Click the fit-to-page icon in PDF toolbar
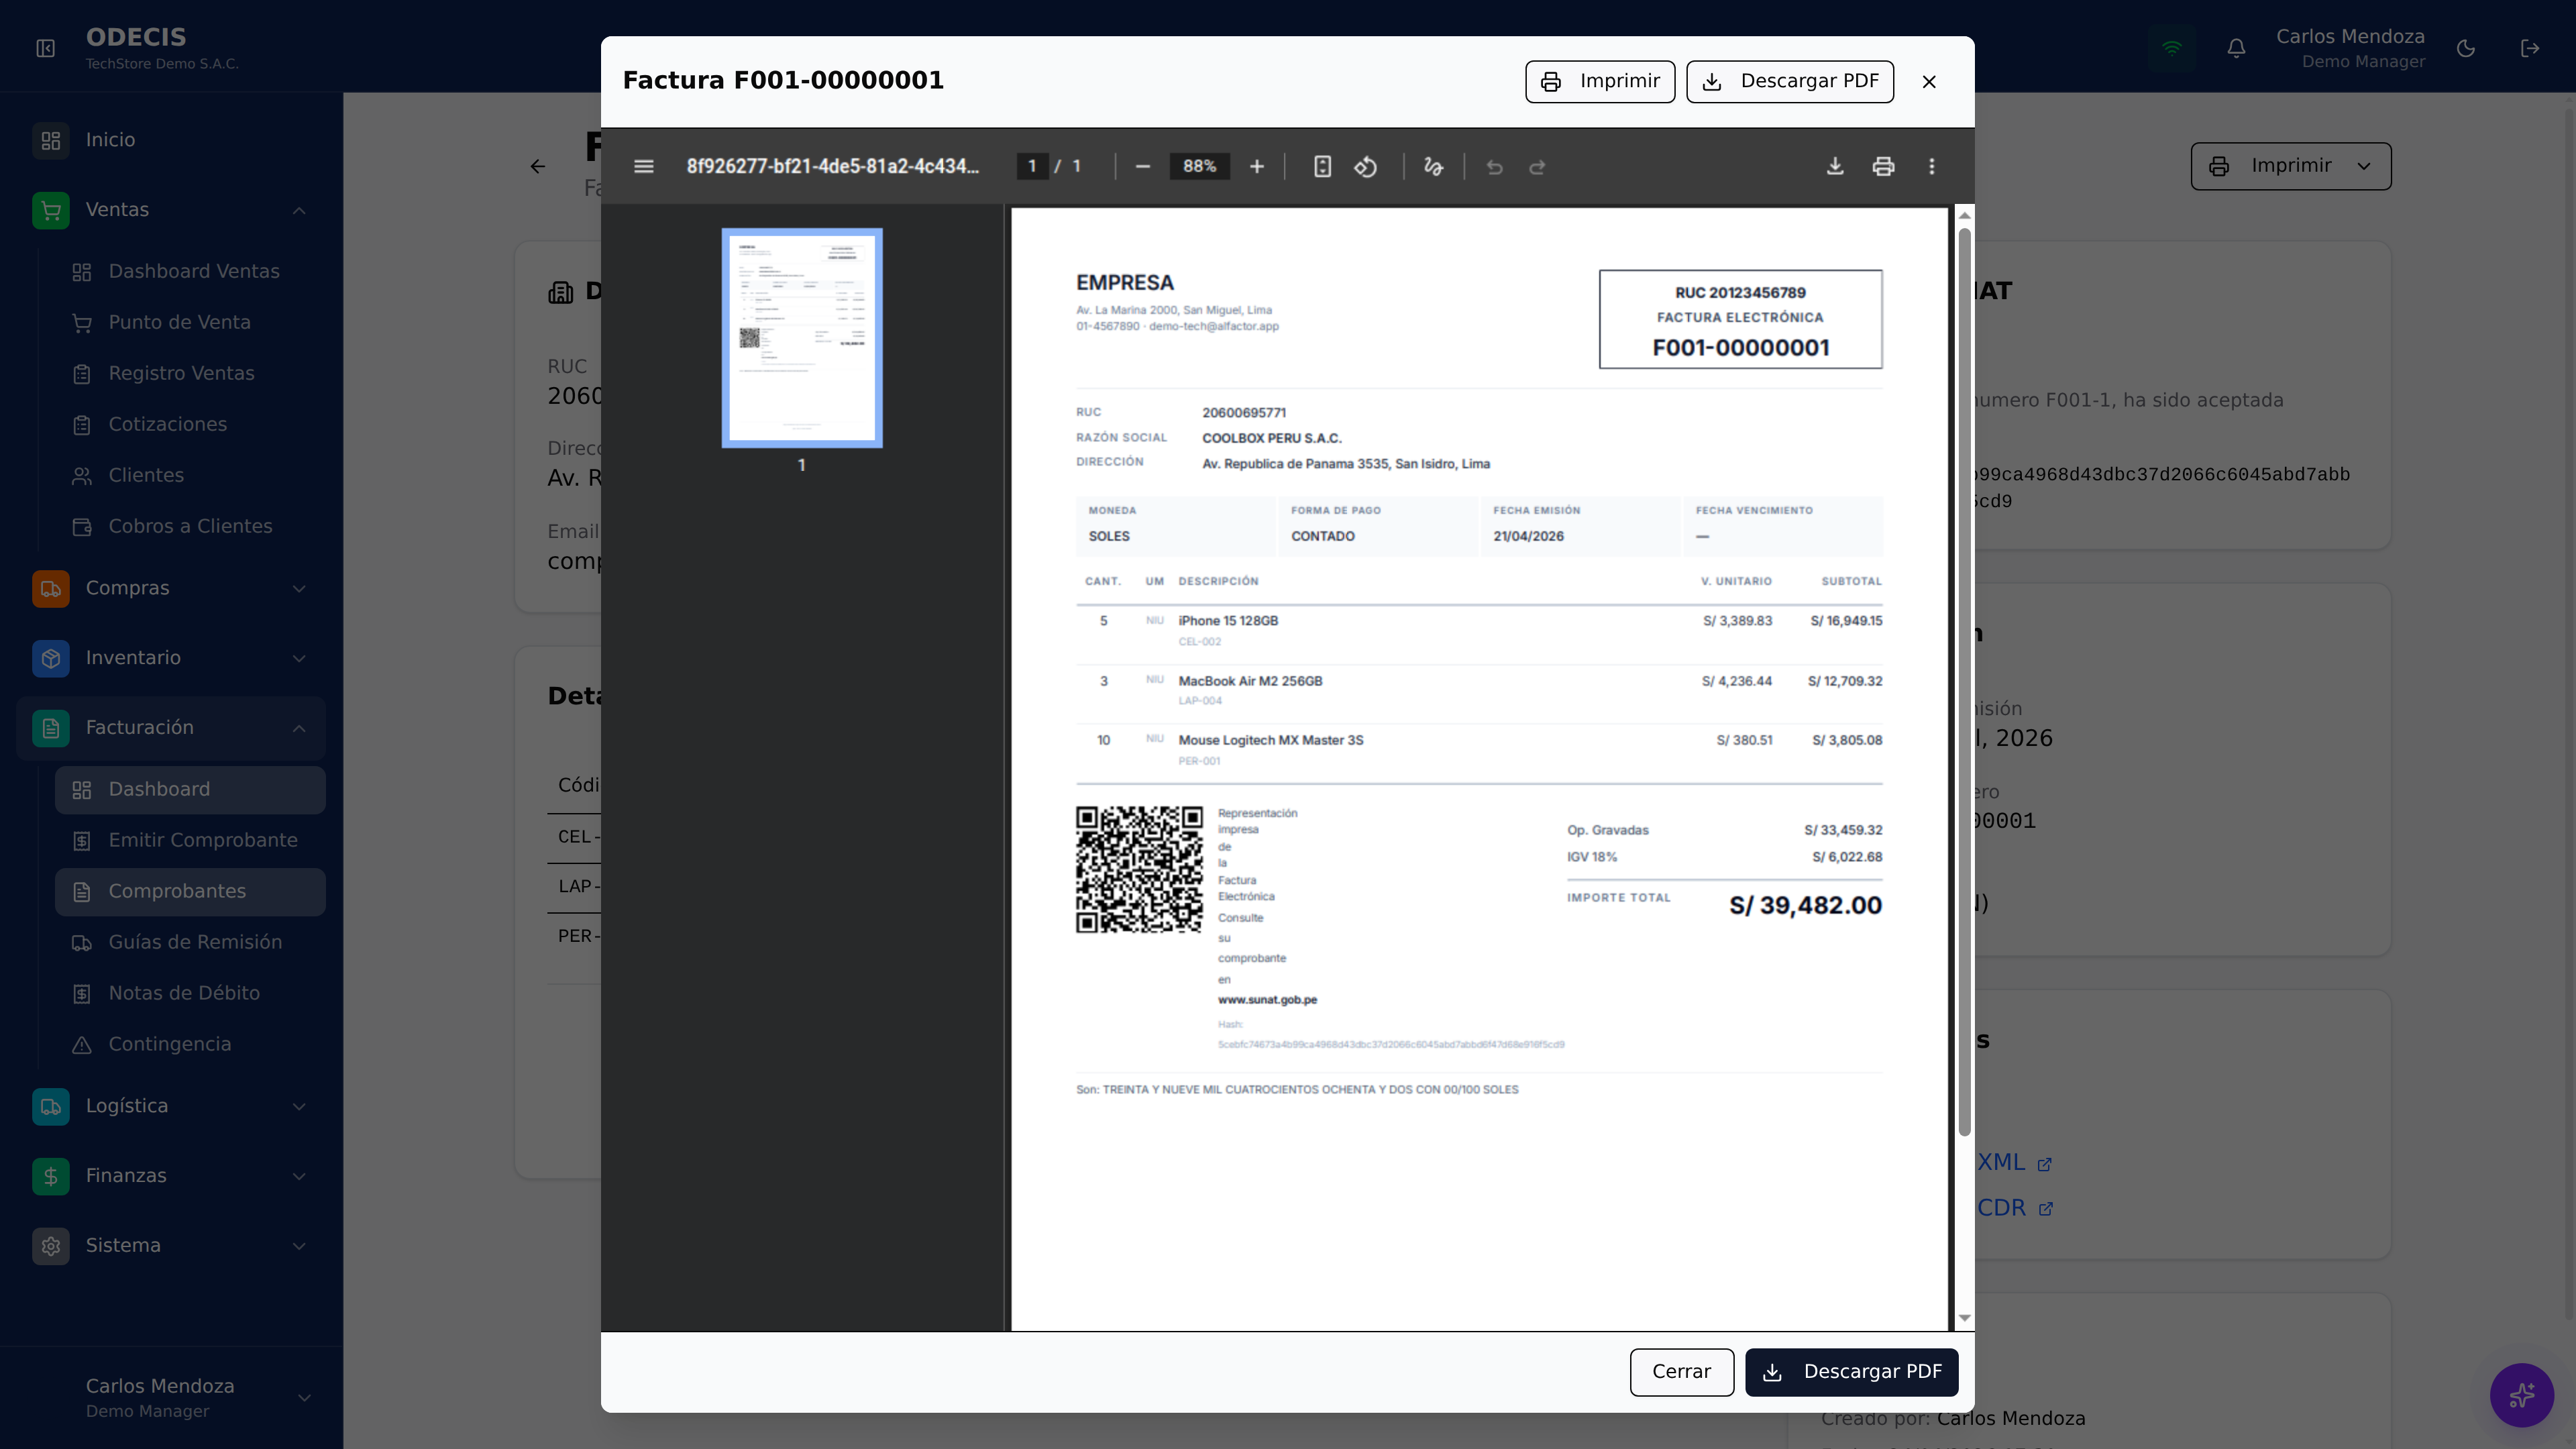This screenshot has width=2576, height=1449. pos(1322,166)
